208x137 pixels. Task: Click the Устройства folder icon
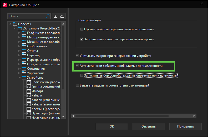pyautogui.click(x=24, y=78)
